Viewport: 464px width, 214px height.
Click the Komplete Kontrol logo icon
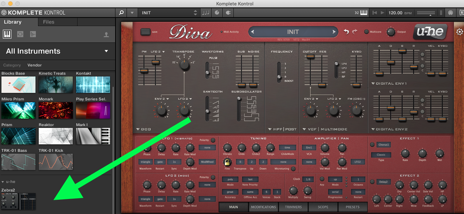pos(4,13)
